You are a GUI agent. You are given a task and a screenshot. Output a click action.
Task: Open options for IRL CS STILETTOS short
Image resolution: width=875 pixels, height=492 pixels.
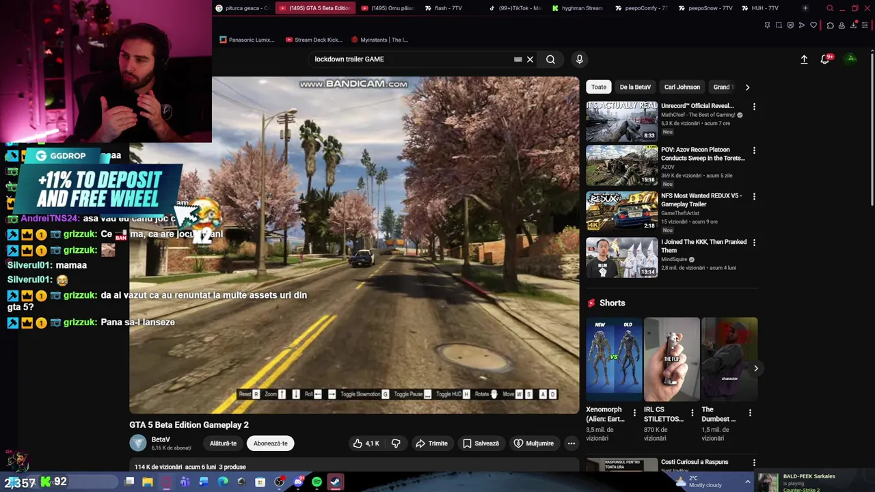tap(692, 413)
